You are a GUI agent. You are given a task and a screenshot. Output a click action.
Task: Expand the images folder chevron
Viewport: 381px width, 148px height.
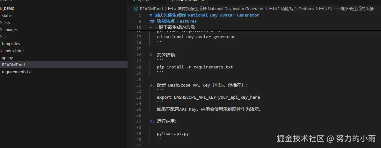(x=1, y=30)
